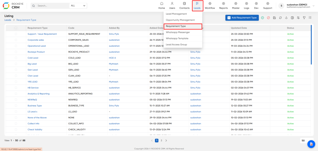Click the search magnifier icon
This screenshot has height=151, width=318.
click(x=34, y=6)
